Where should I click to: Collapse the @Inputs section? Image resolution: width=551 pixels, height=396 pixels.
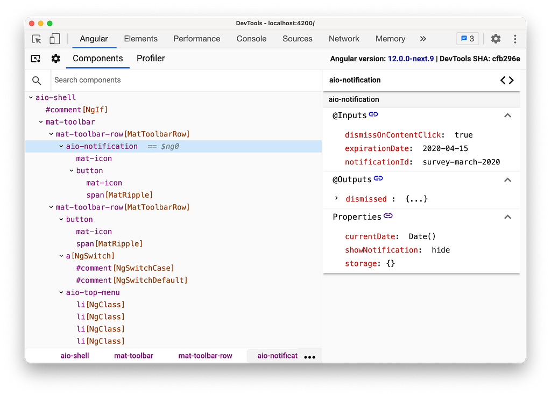tap(507, 116)
